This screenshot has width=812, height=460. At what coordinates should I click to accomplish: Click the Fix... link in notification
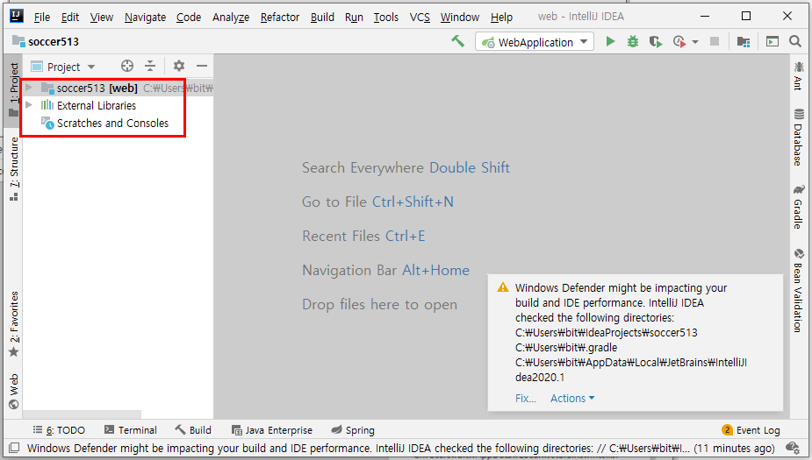(x=525, y=399)
